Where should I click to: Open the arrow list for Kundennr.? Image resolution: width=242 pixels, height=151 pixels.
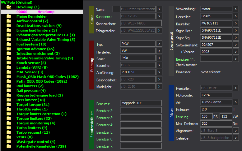[159, 16]
